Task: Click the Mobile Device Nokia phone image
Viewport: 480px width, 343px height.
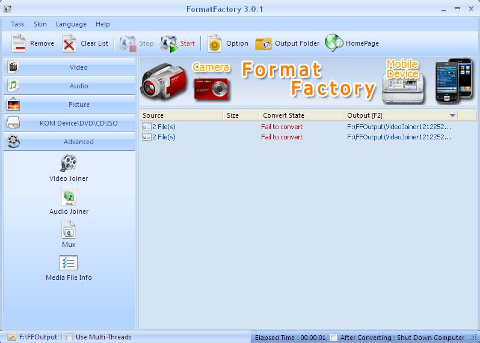Action: [403, 89]
